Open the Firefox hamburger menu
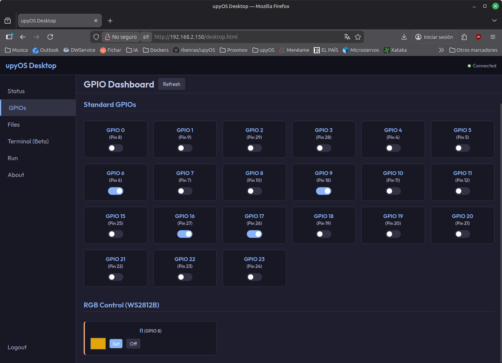Screen dimensions: 502x363 pyautogui.click(x=493, y=37)
